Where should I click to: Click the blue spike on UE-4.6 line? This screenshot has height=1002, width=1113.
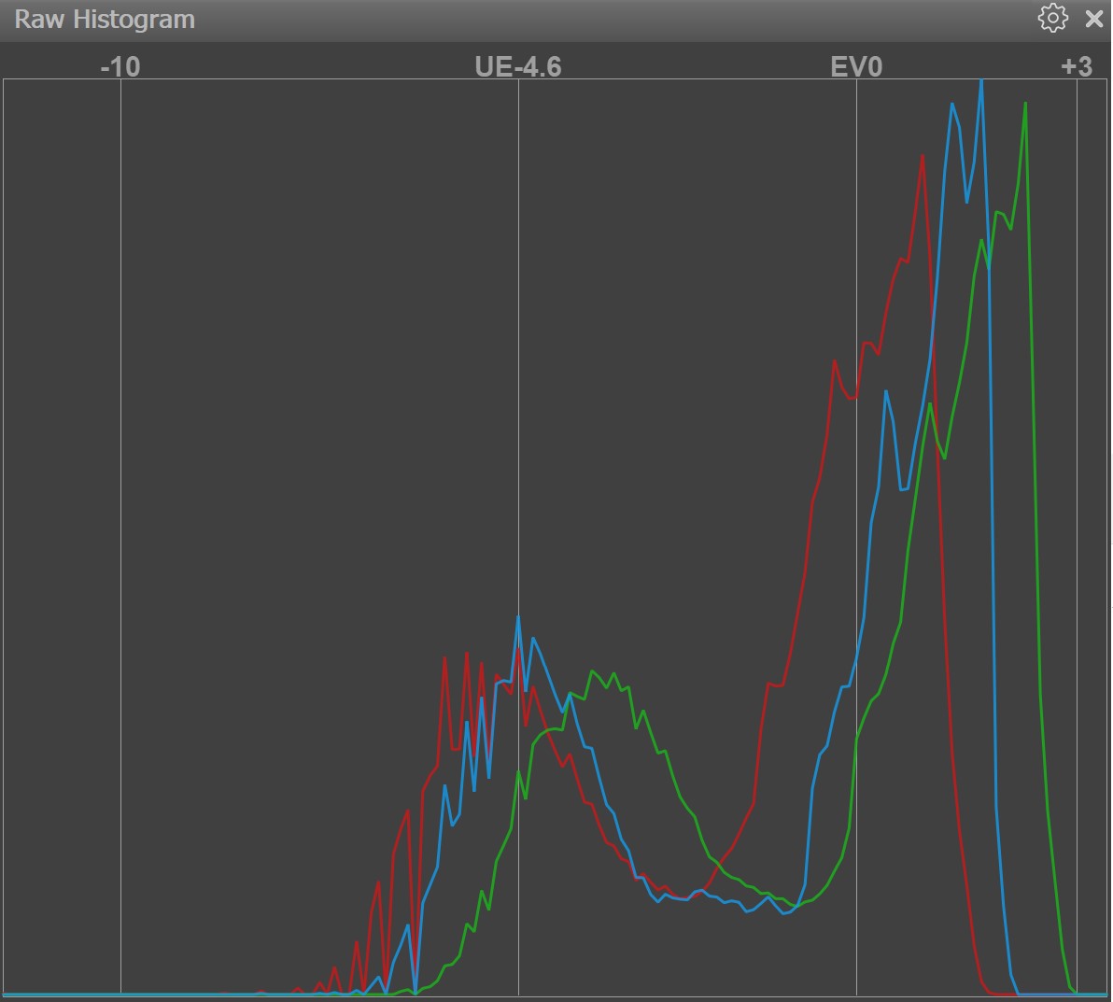pyautogui.click(x=518, y=617)
